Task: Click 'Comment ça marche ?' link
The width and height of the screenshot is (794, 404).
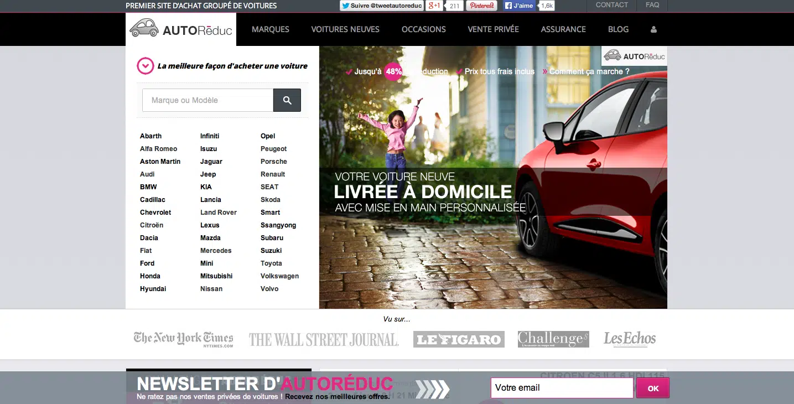Action: pyautogui.click(x=589, y=71)
